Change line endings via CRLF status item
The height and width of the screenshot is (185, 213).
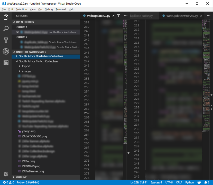coord(179,182)
